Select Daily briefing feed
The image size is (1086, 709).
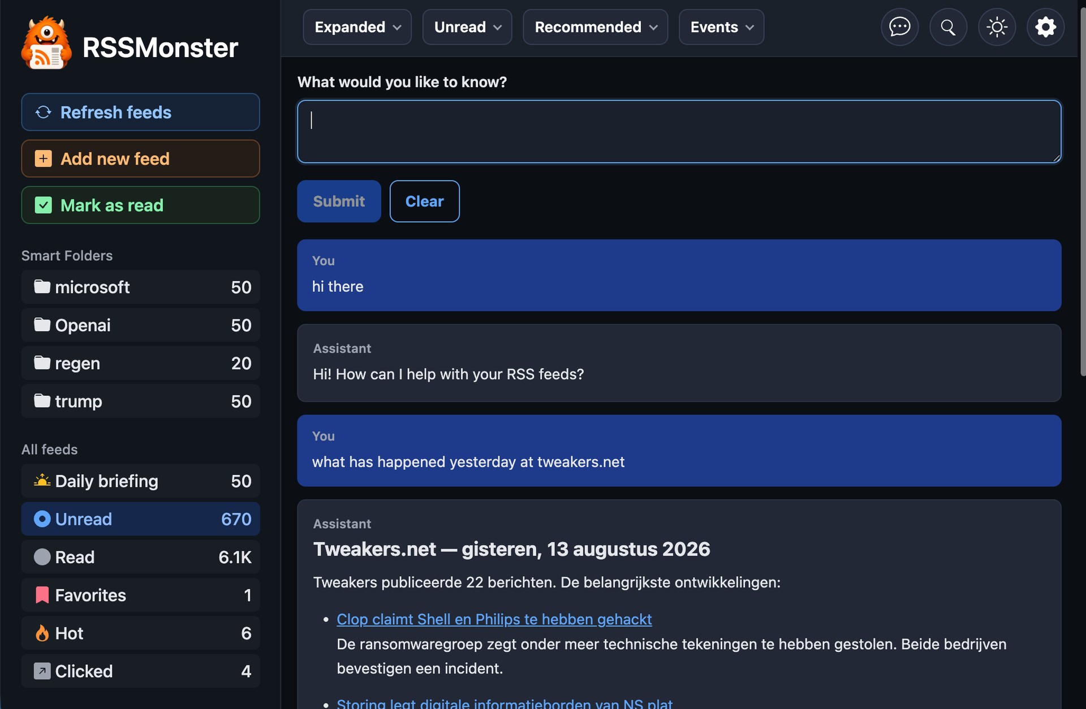140,481
